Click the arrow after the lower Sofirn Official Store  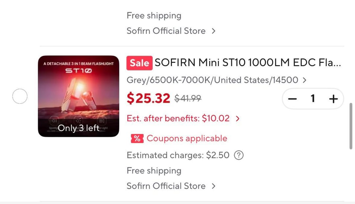coord(214,186)
